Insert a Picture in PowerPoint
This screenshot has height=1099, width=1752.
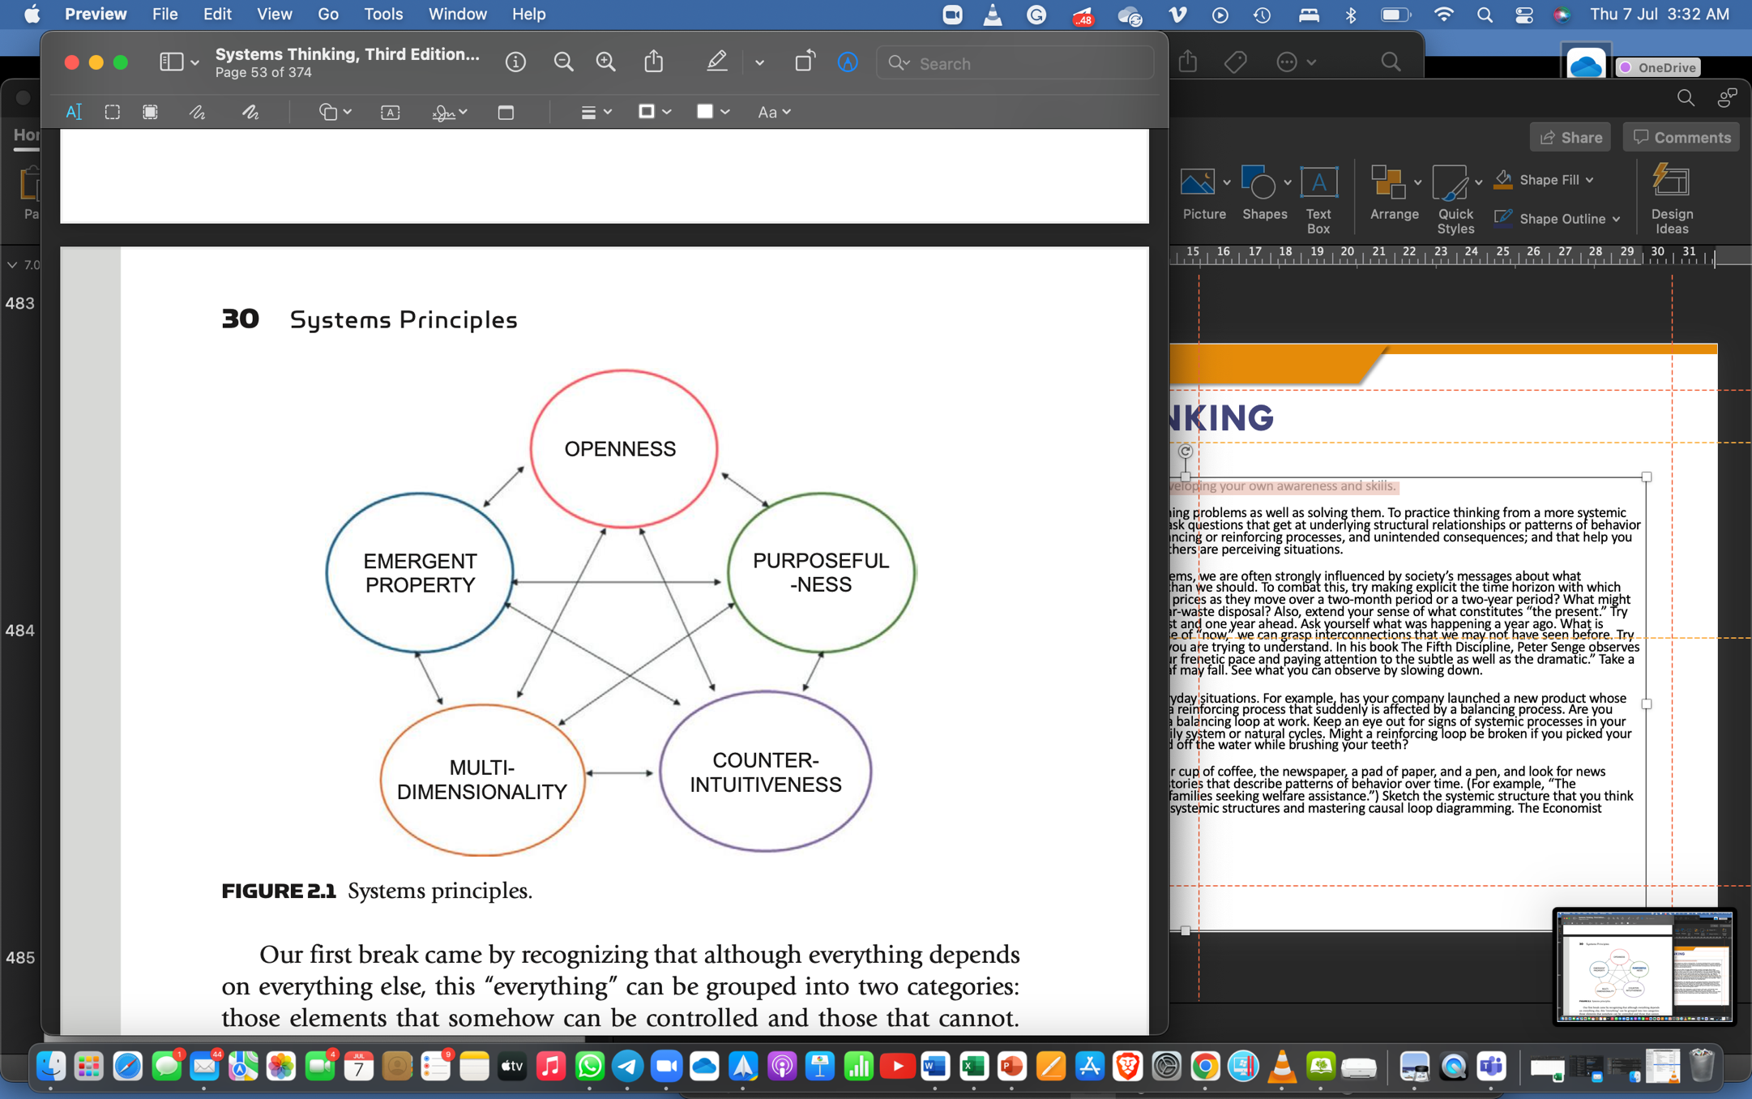click(x=1203, y=193)
